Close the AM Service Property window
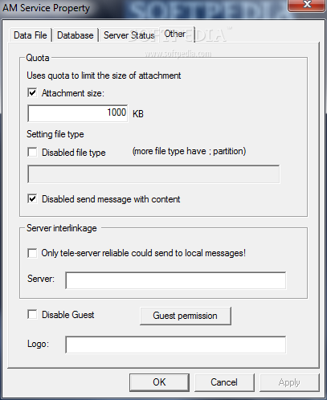The height and width of the screenshot is (400, 327). [307, 6]
